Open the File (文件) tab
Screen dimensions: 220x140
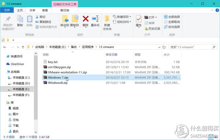pyautogui.click(x=7, y=10)
